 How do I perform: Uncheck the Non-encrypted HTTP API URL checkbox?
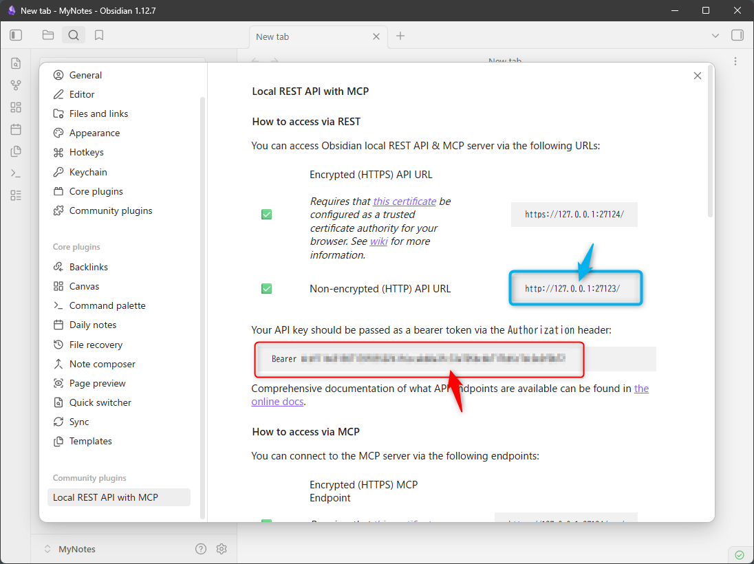(266, 288)
